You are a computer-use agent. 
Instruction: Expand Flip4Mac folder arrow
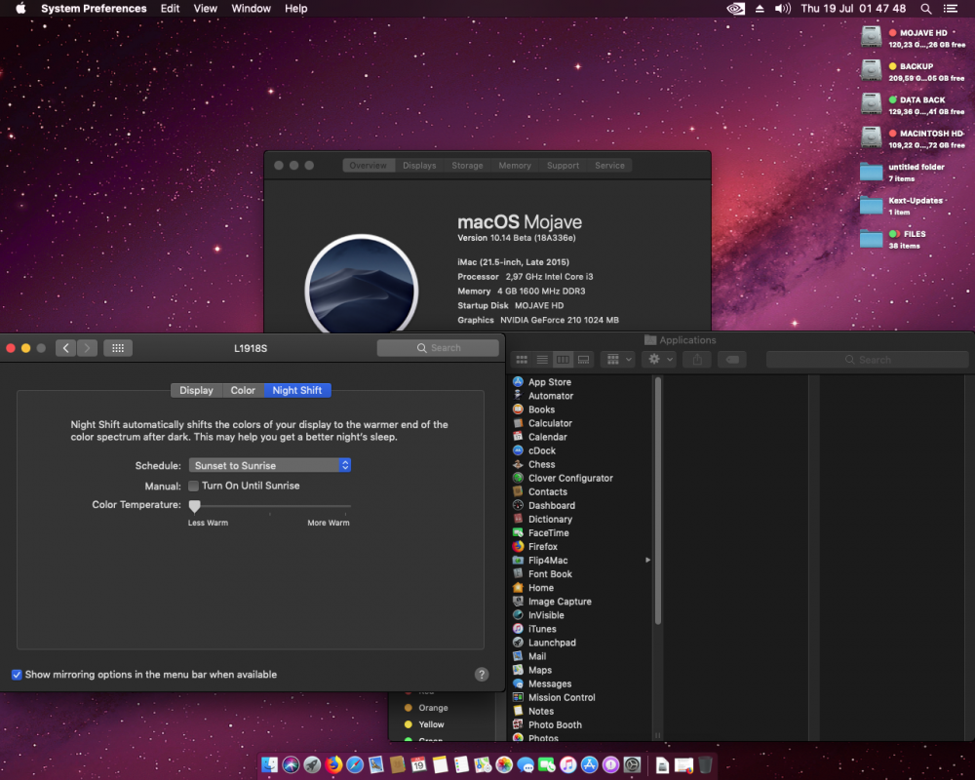648,560
